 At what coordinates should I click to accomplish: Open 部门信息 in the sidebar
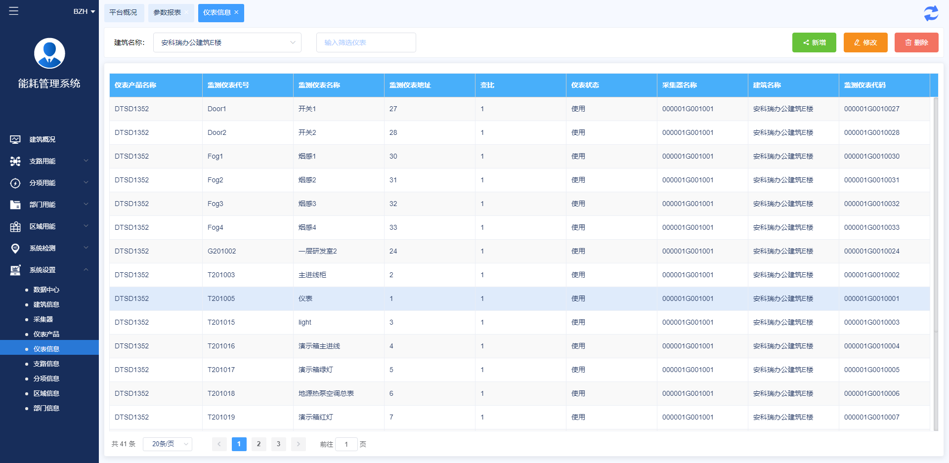pos(46,408)
